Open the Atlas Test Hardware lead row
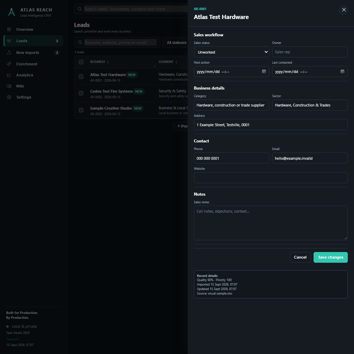This screenshot has width=354, height=354. [131, 77]
